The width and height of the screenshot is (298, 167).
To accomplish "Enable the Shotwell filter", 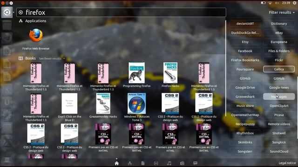I will coord(279,133).
